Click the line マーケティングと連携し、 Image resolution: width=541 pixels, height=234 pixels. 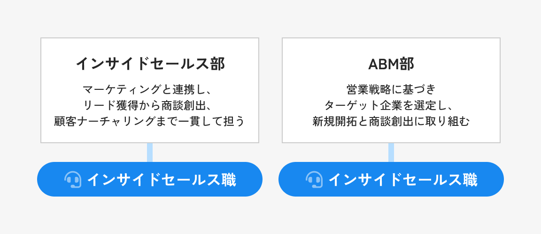150,90
